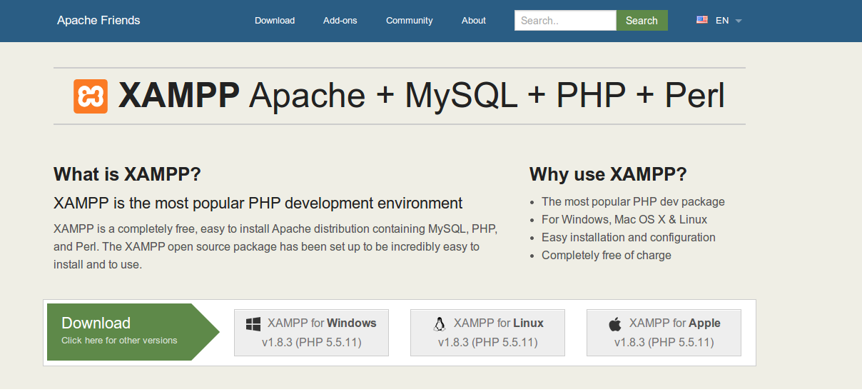Download XAMPP for Linux

coord(487,333)
